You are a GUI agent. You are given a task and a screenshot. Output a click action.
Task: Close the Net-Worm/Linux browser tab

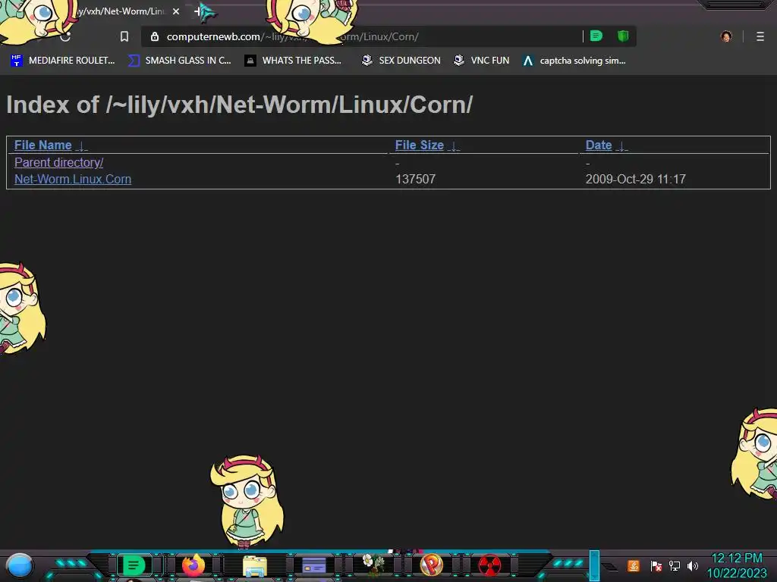click(176, 11)
